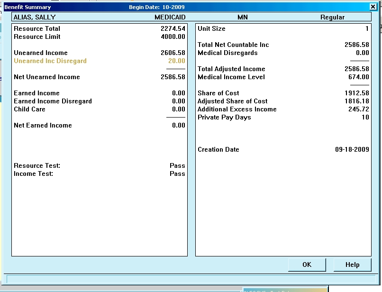Click the Adjusted Share of Cost value 1816.18
Image resolution: width=382 pixels, height=292 pixels.
click(x=357, y=101)
